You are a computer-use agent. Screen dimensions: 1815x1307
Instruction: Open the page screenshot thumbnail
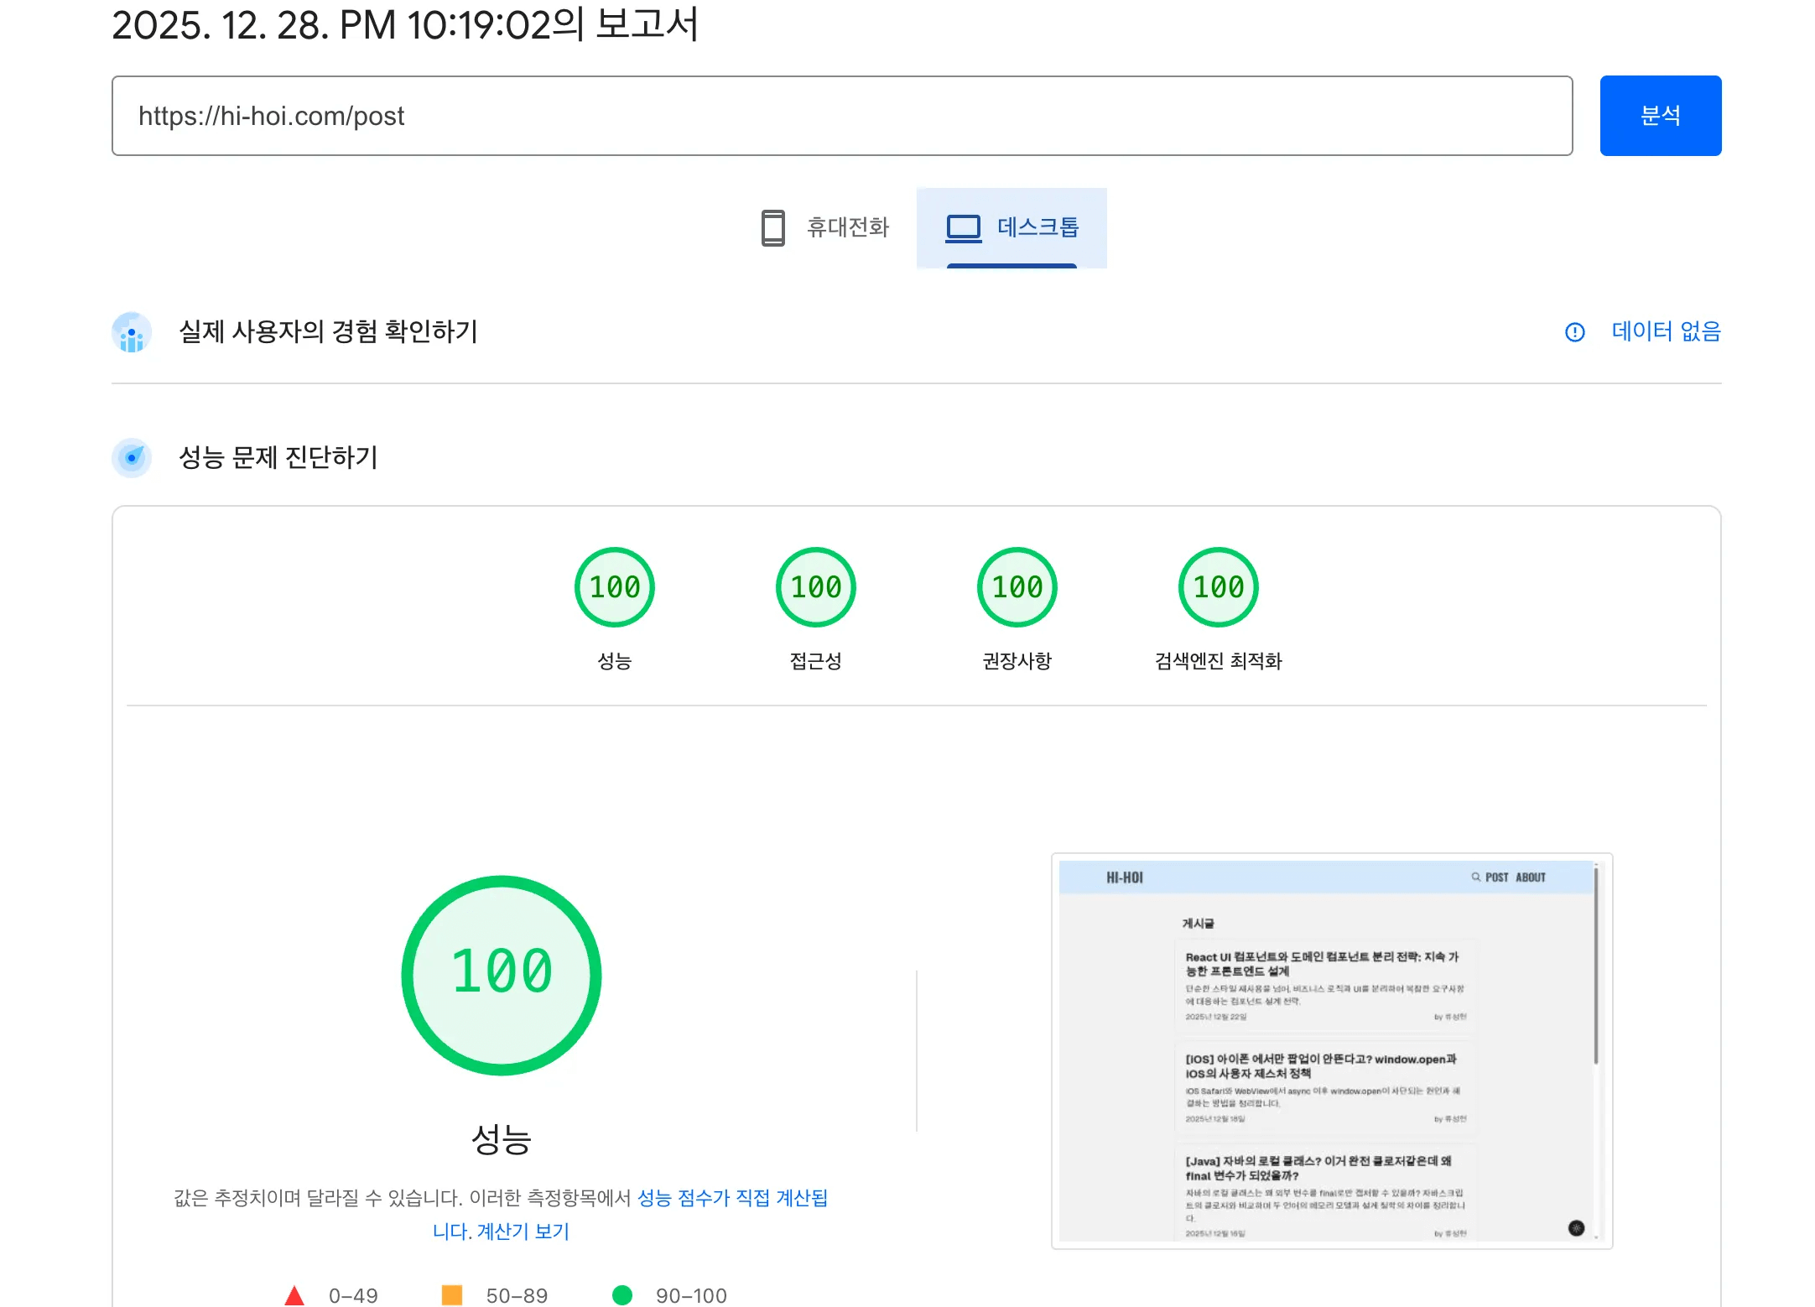click(x=1331, y=1050)
